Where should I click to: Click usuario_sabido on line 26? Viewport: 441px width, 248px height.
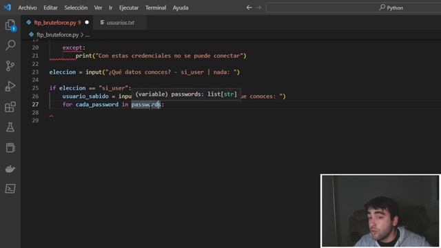[x=85, y=96]
